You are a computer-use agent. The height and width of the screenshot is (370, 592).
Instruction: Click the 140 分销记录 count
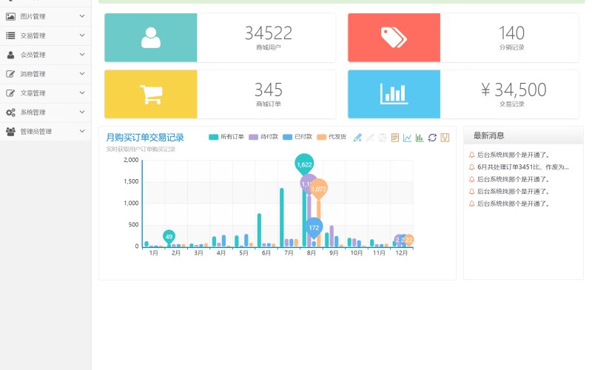tap(511, 33)
